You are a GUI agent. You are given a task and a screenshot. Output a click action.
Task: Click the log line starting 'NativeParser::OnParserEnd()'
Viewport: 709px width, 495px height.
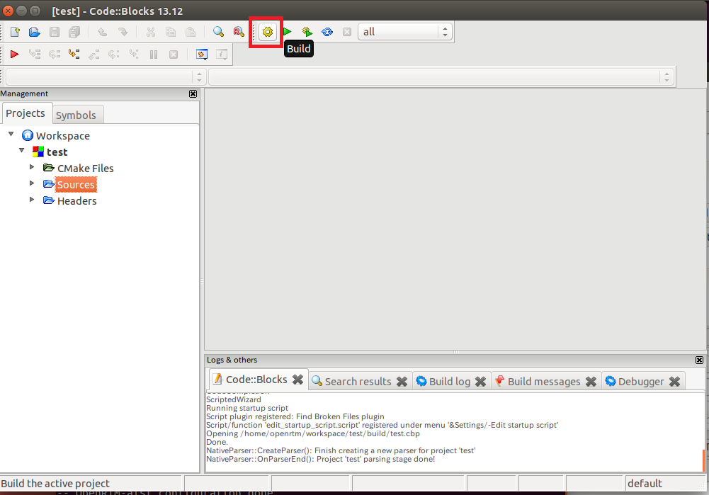click(321, 460)
